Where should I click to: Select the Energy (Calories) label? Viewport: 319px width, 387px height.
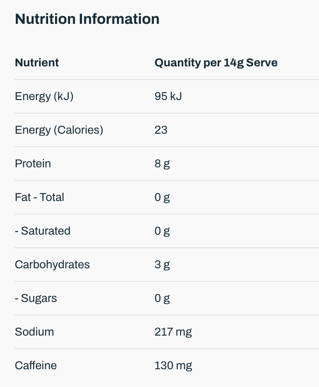click(59, 130)
